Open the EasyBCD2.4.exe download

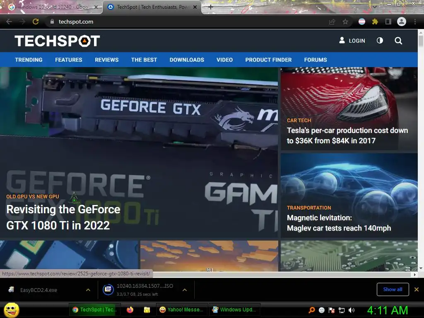(x=39, y=290)
